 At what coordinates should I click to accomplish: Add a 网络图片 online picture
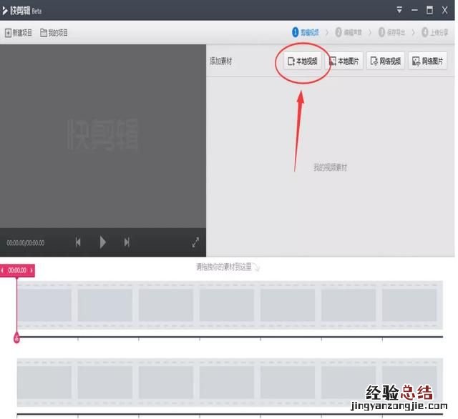pyautogui.click(x=428, y=61)
